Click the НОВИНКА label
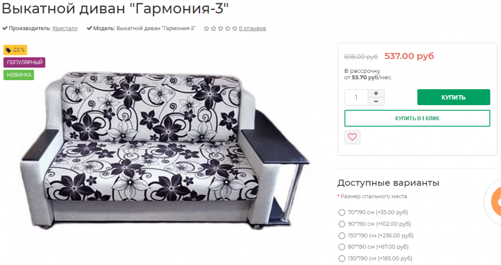The width and height of the screenshot is (501, 265). coord(19,75)
